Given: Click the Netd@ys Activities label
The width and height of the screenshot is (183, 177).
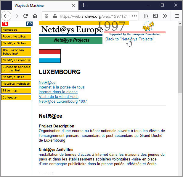Looking at the screenshot, I should point(56,150).
